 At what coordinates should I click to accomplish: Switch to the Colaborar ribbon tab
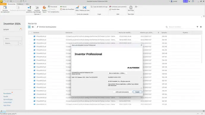click(20, 4)
